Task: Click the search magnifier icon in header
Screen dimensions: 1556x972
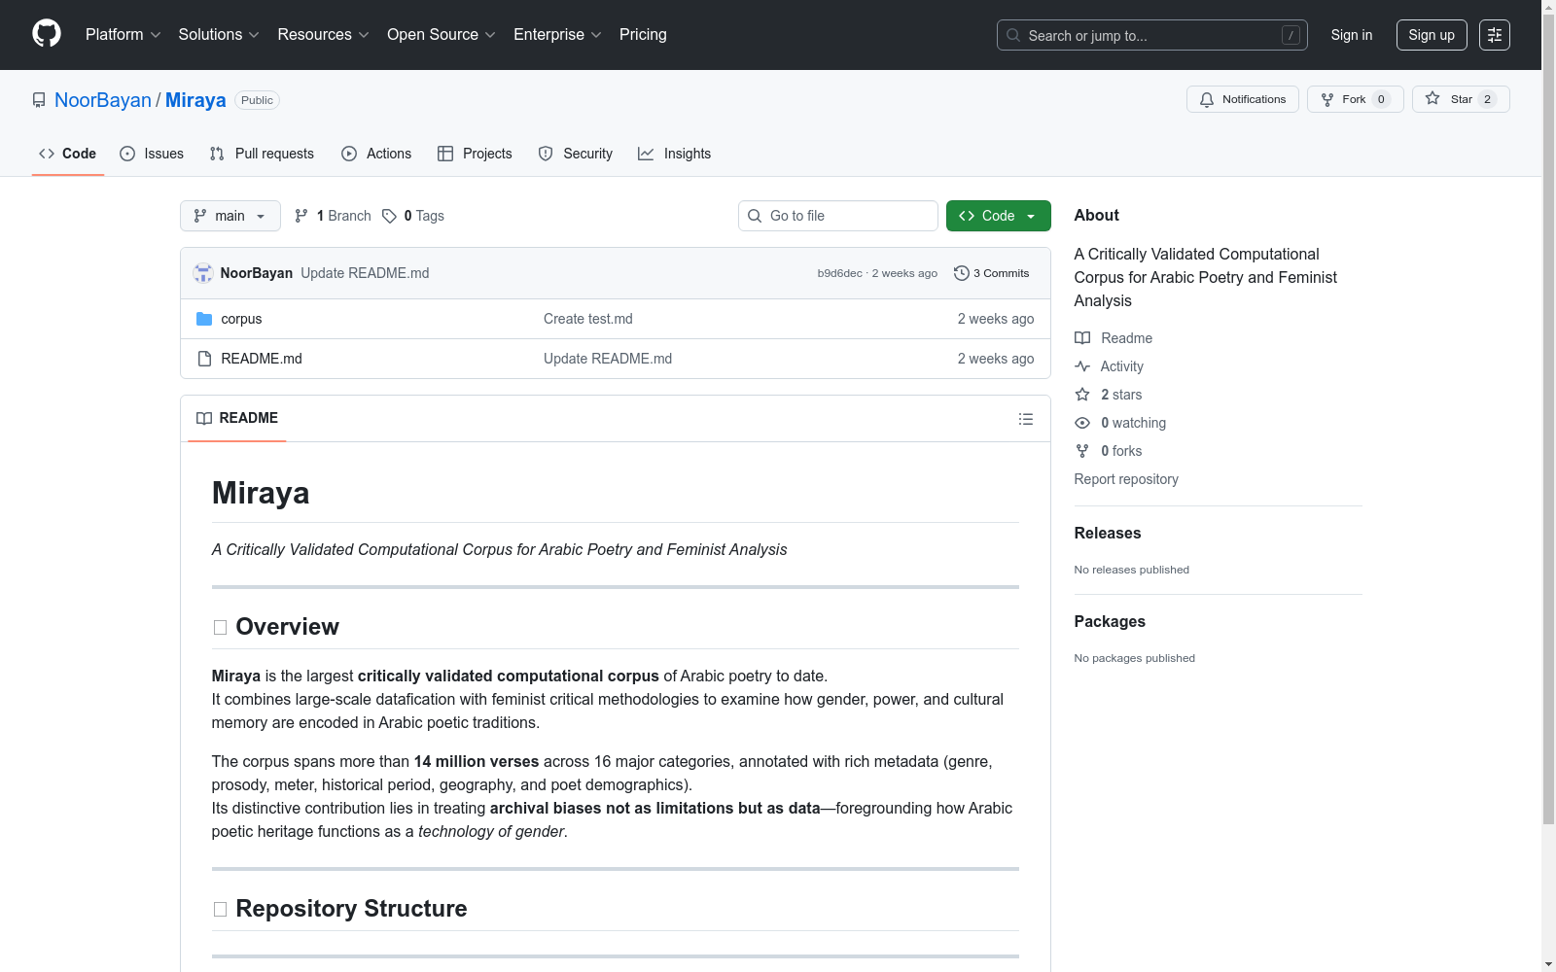Action: [x=1013, y=35]
